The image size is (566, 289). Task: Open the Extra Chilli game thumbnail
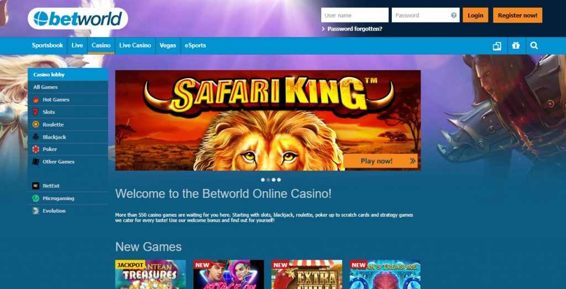pyautogui.click(x=307, y=274)
